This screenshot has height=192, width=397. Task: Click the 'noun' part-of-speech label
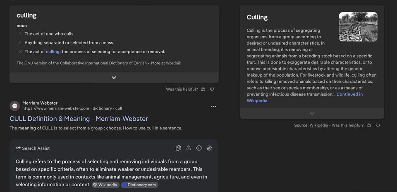[22, 26]
